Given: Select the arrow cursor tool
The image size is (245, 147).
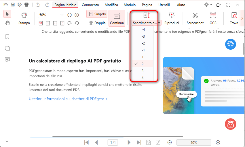Looking at the screenshot, I should tap(7, 14).
